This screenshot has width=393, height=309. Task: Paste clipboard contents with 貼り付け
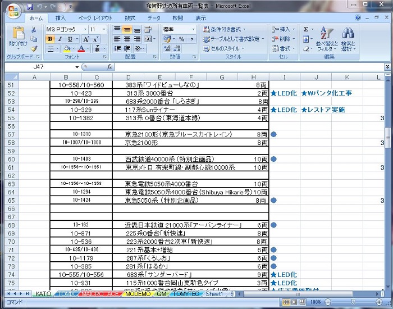[x=18, y=38]
